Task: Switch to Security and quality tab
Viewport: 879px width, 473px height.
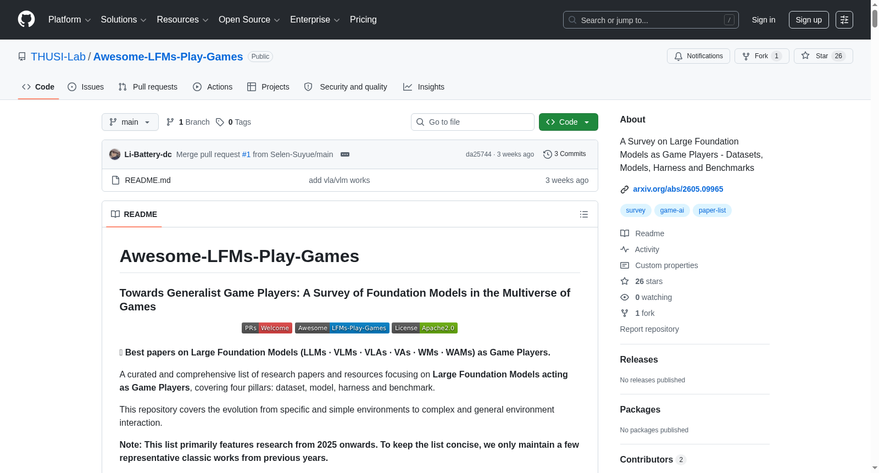Action: pyautogui.click(x=346, y=87)
